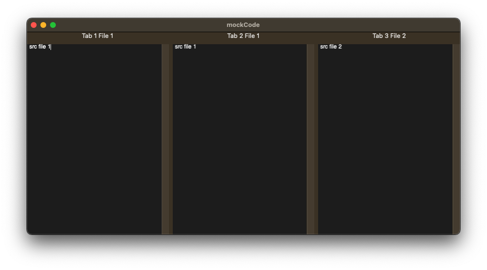Click the "src file 2" text under Tab 3
The image size is (487, 270).
(331, 47)
